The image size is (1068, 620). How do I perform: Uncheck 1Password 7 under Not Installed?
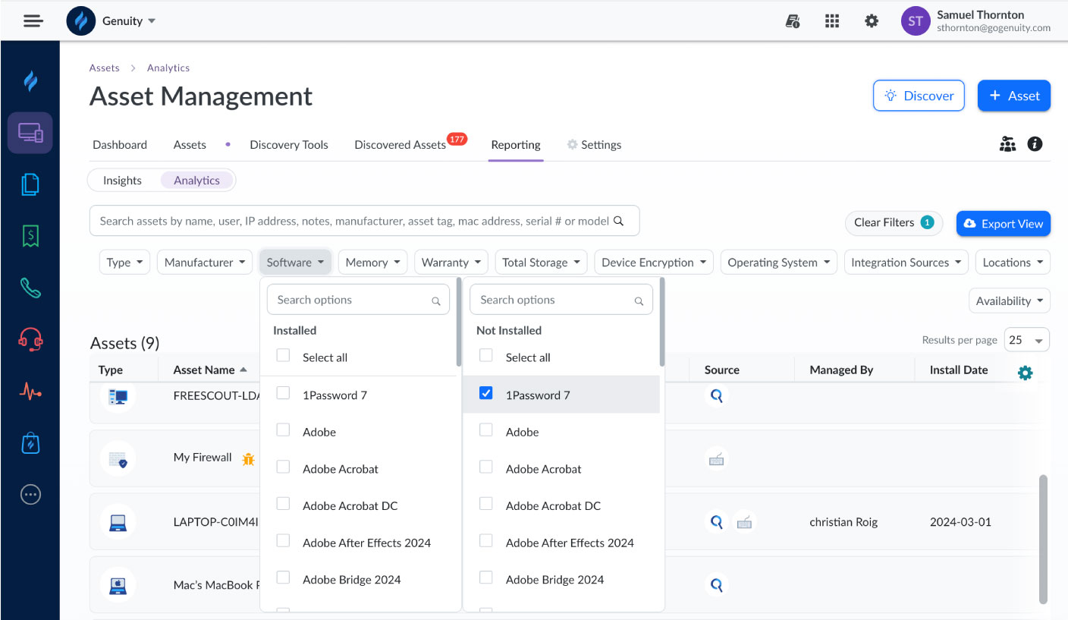click(x=486, y=393)
